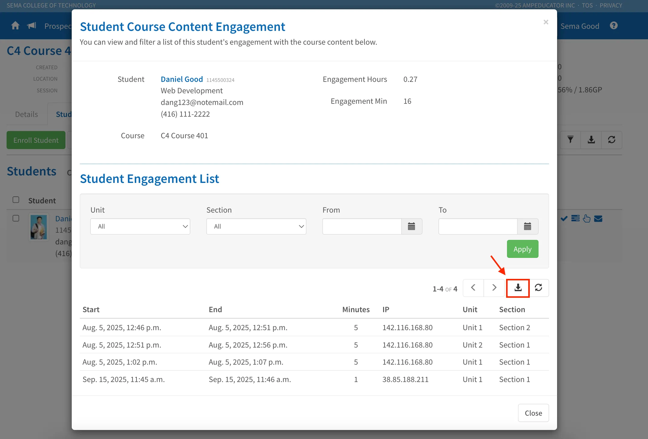This screenshot has height=439, width=648.
Task: Click the envelope email icon in student row
Action: 598,219
